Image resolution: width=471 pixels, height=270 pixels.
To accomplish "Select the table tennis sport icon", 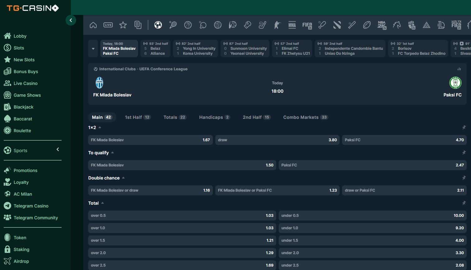I will click(203, 25).
